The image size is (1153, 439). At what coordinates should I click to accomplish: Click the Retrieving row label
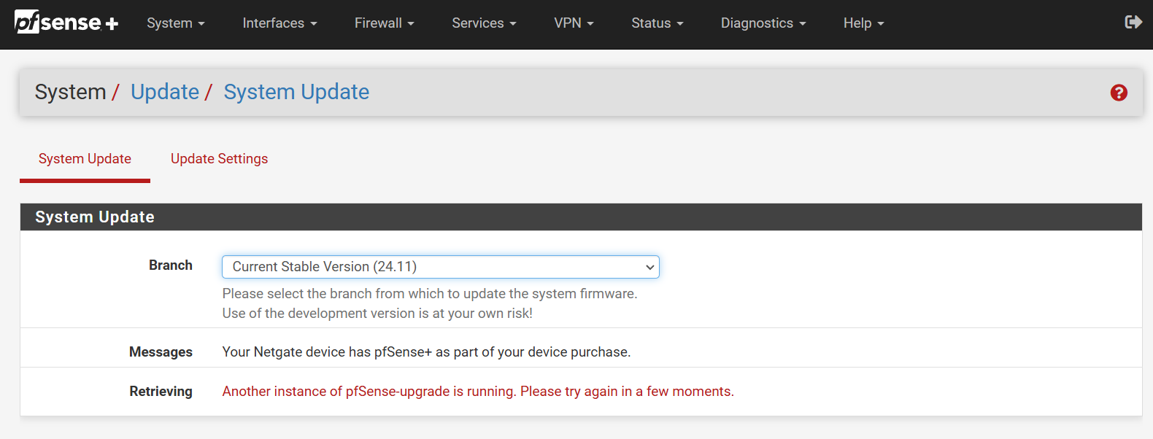coord(161,392)
